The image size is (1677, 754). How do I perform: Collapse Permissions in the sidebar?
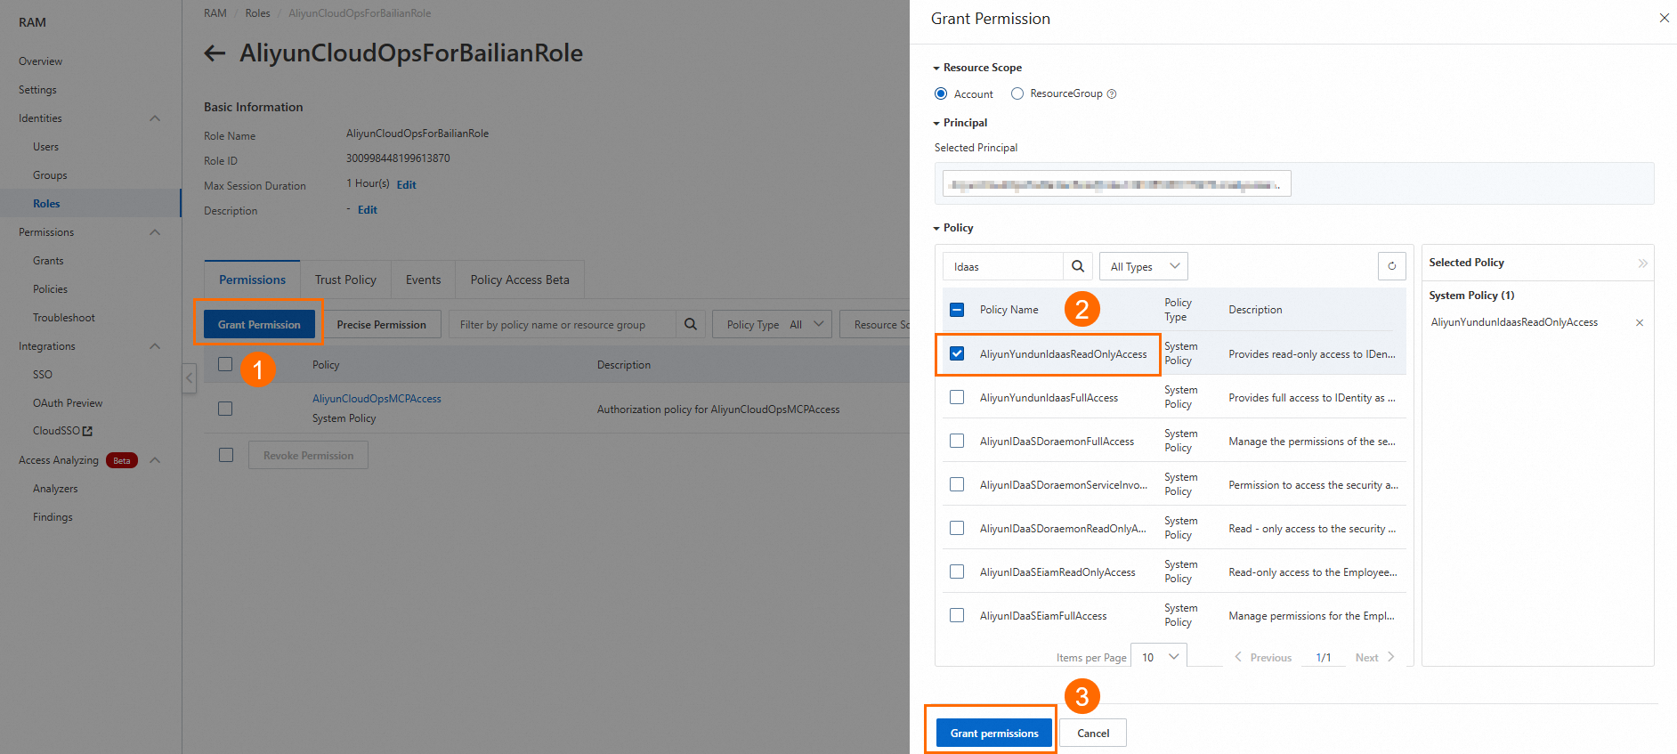(155, 232)
